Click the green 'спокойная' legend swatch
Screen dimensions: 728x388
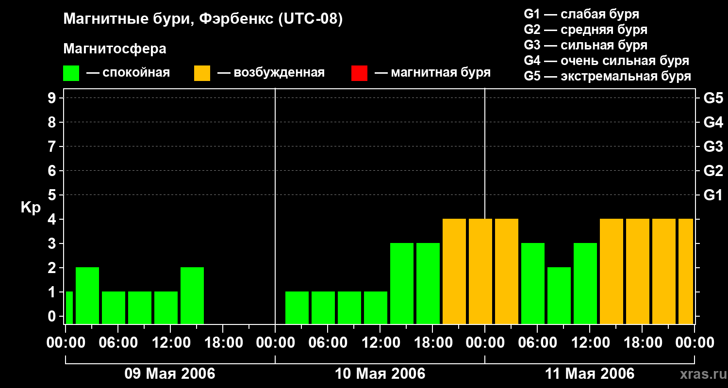71,73
